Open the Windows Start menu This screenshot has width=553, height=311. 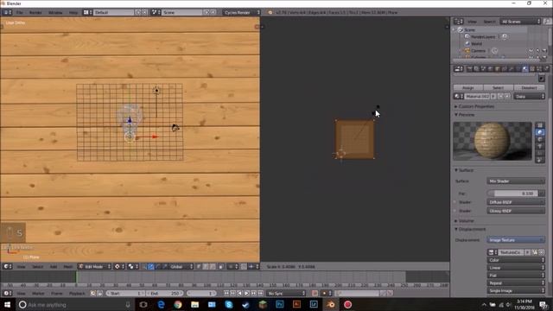[7, 305]
